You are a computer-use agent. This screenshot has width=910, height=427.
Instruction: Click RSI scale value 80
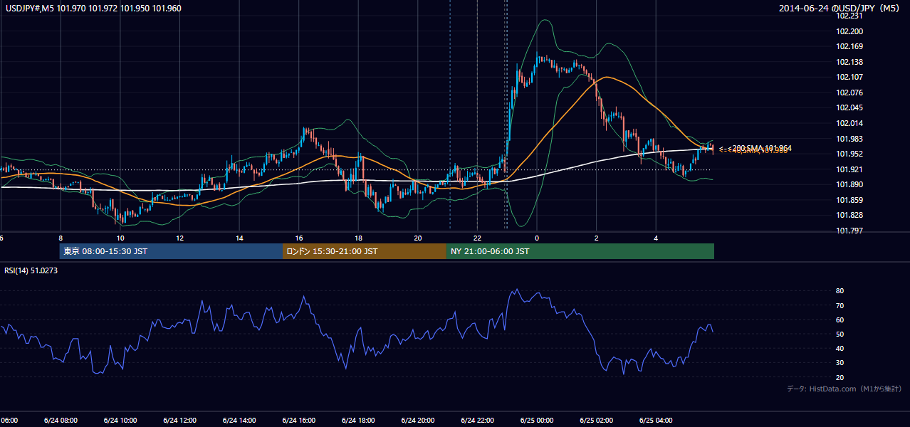click(840, 291)
